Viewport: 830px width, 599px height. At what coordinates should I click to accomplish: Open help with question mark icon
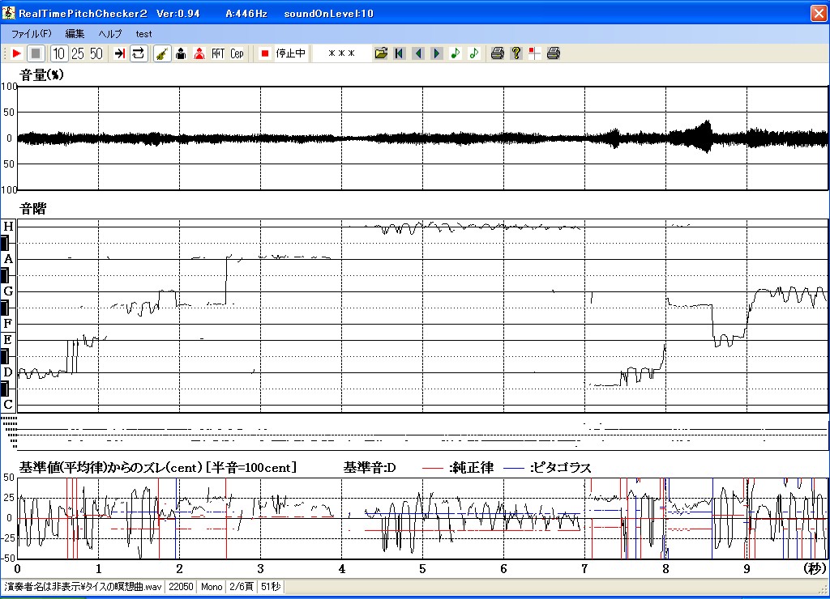[516, 53]
